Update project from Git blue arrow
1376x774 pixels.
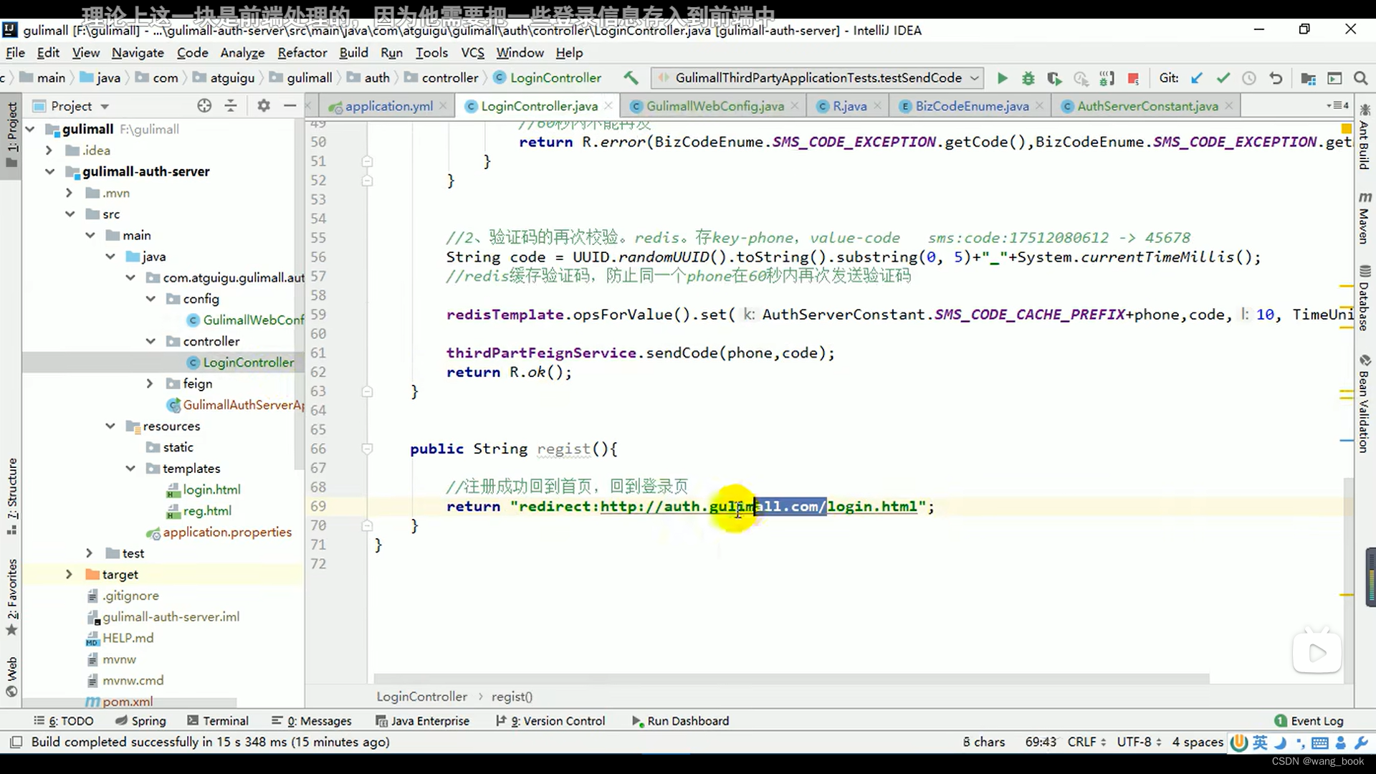click(x=1197, y=78)
